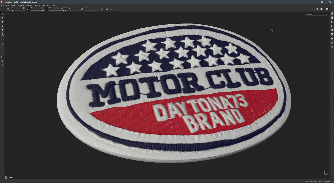Screen dimensions: 334x183
Task: Click the Flow value 100 field
Action: coord(42,8)
